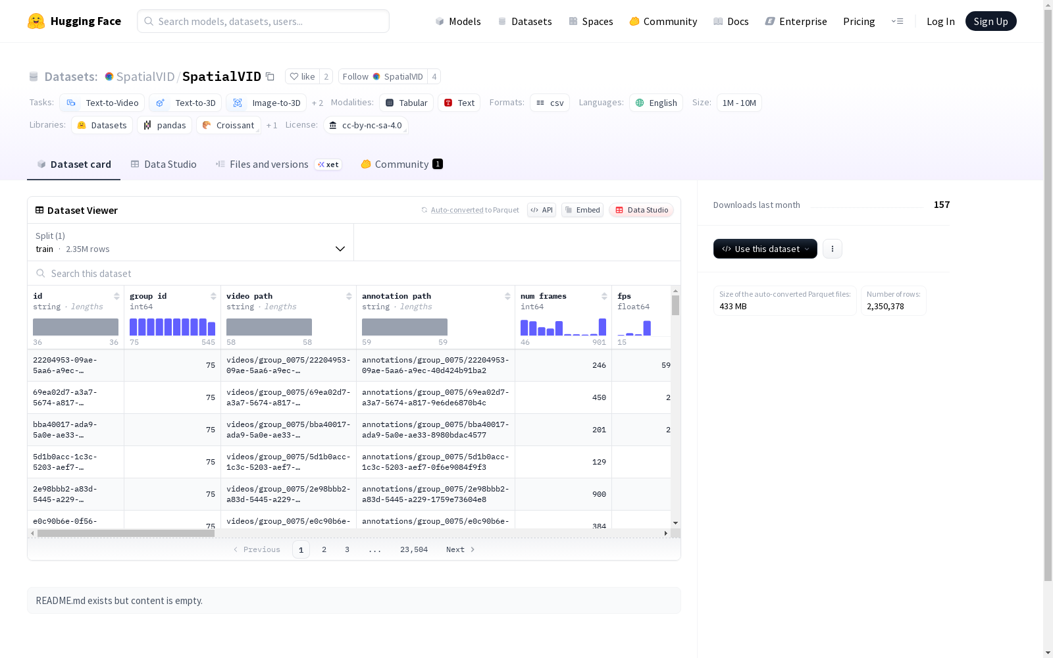1053x658 pixels.
Task: Click the Croissant library tag
Action: click(228, 125)
